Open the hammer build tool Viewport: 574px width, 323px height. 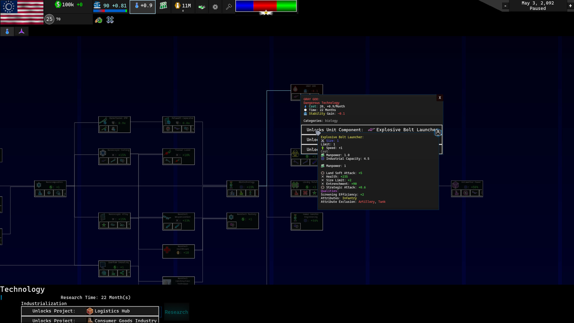point(229,7)
